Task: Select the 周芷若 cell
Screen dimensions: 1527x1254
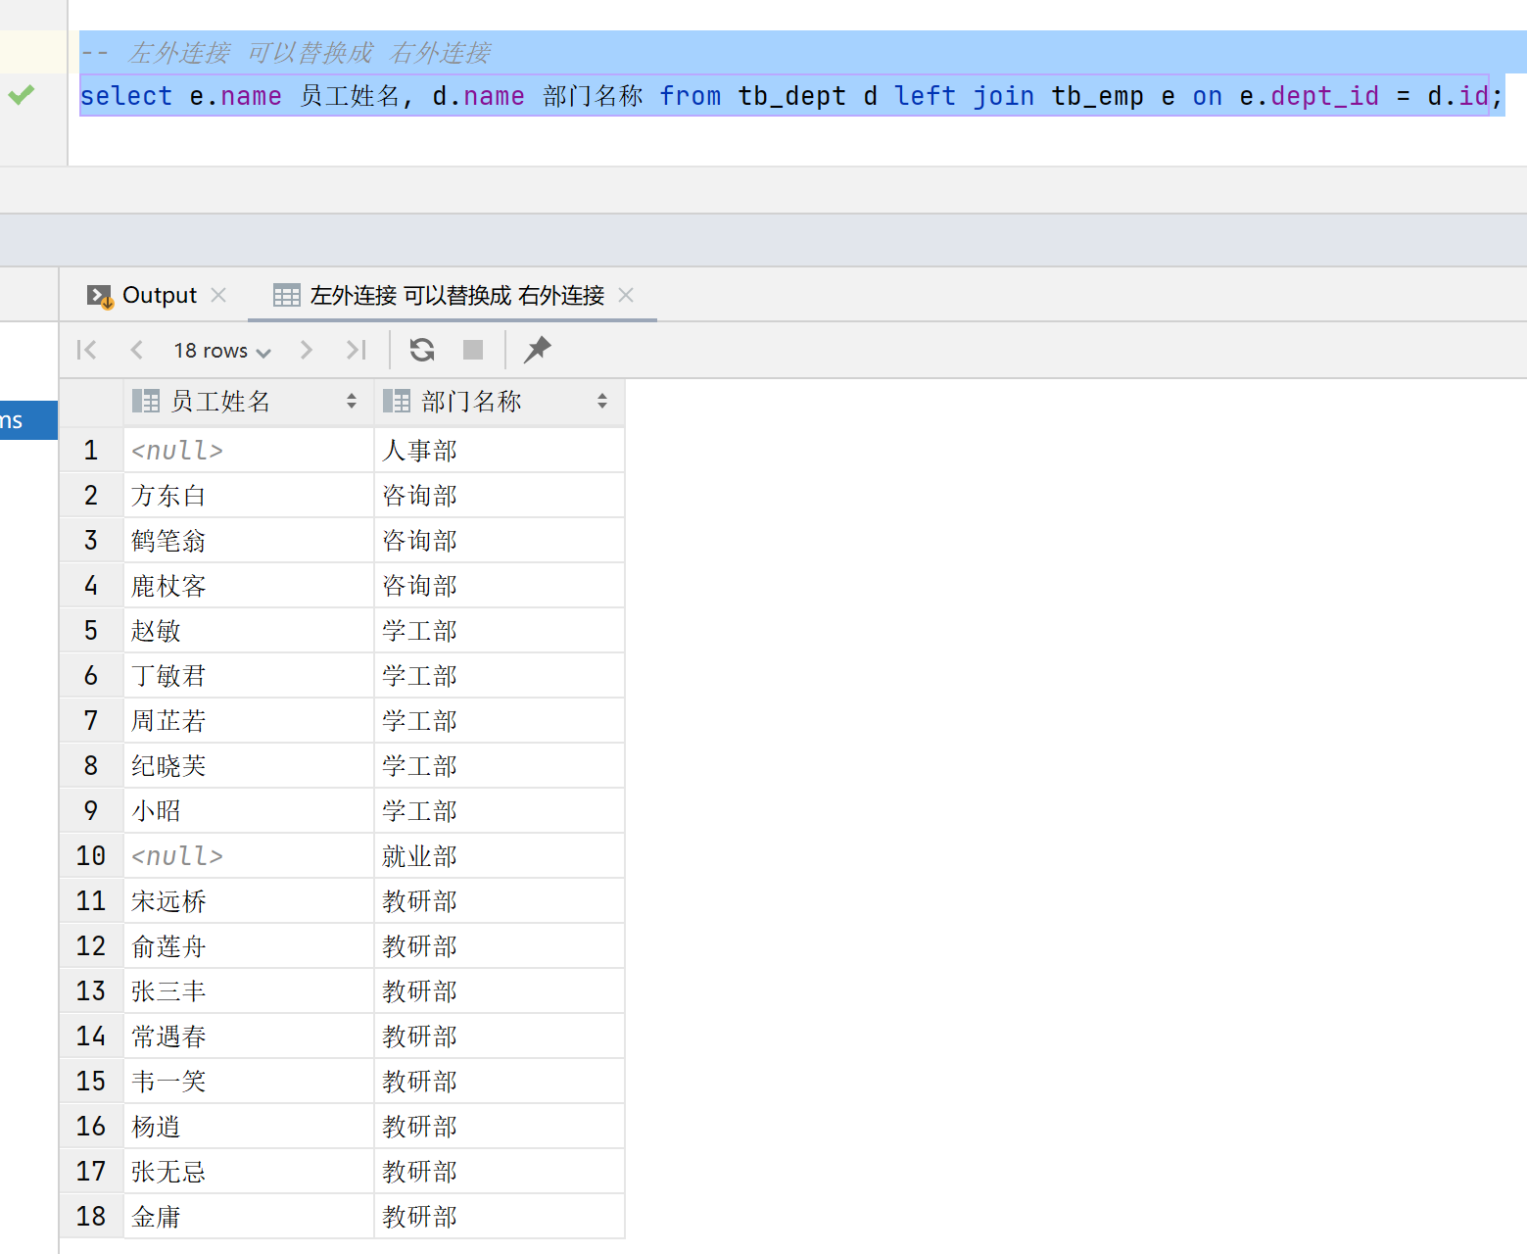Action: (x=249, y=721)
